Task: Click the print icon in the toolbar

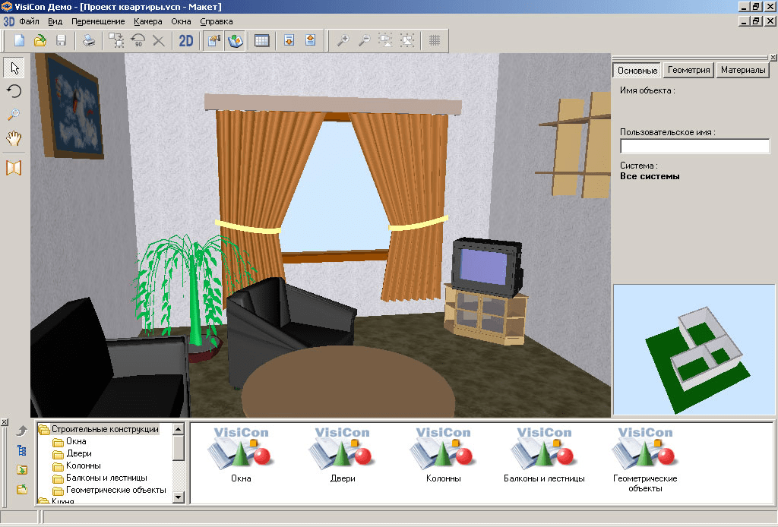Action: (x=89, y=41)
